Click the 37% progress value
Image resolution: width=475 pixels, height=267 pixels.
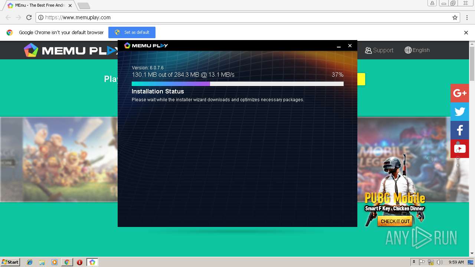coord(337,75)
